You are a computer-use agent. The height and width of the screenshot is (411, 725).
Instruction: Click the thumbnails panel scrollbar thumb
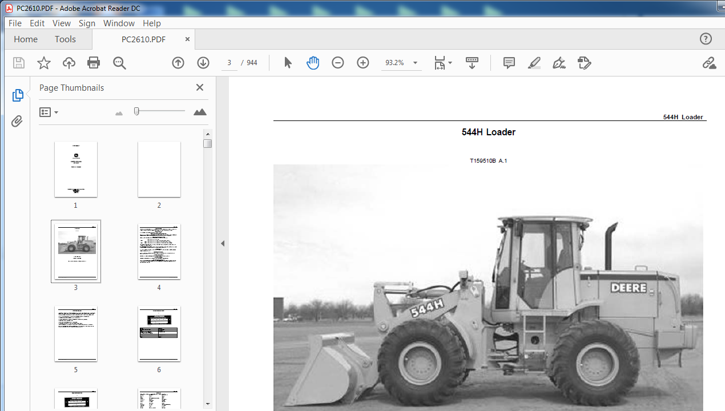[x=208, y=144]
